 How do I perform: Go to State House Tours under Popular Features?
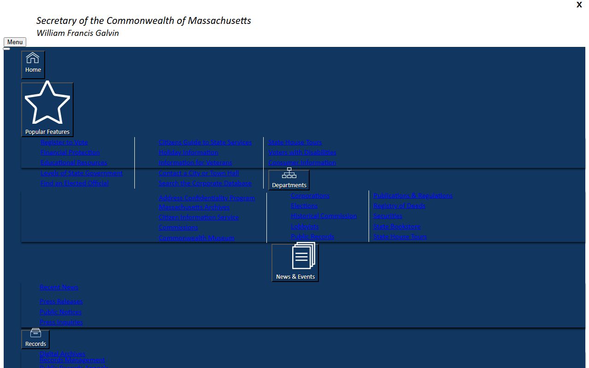(295, 142)
